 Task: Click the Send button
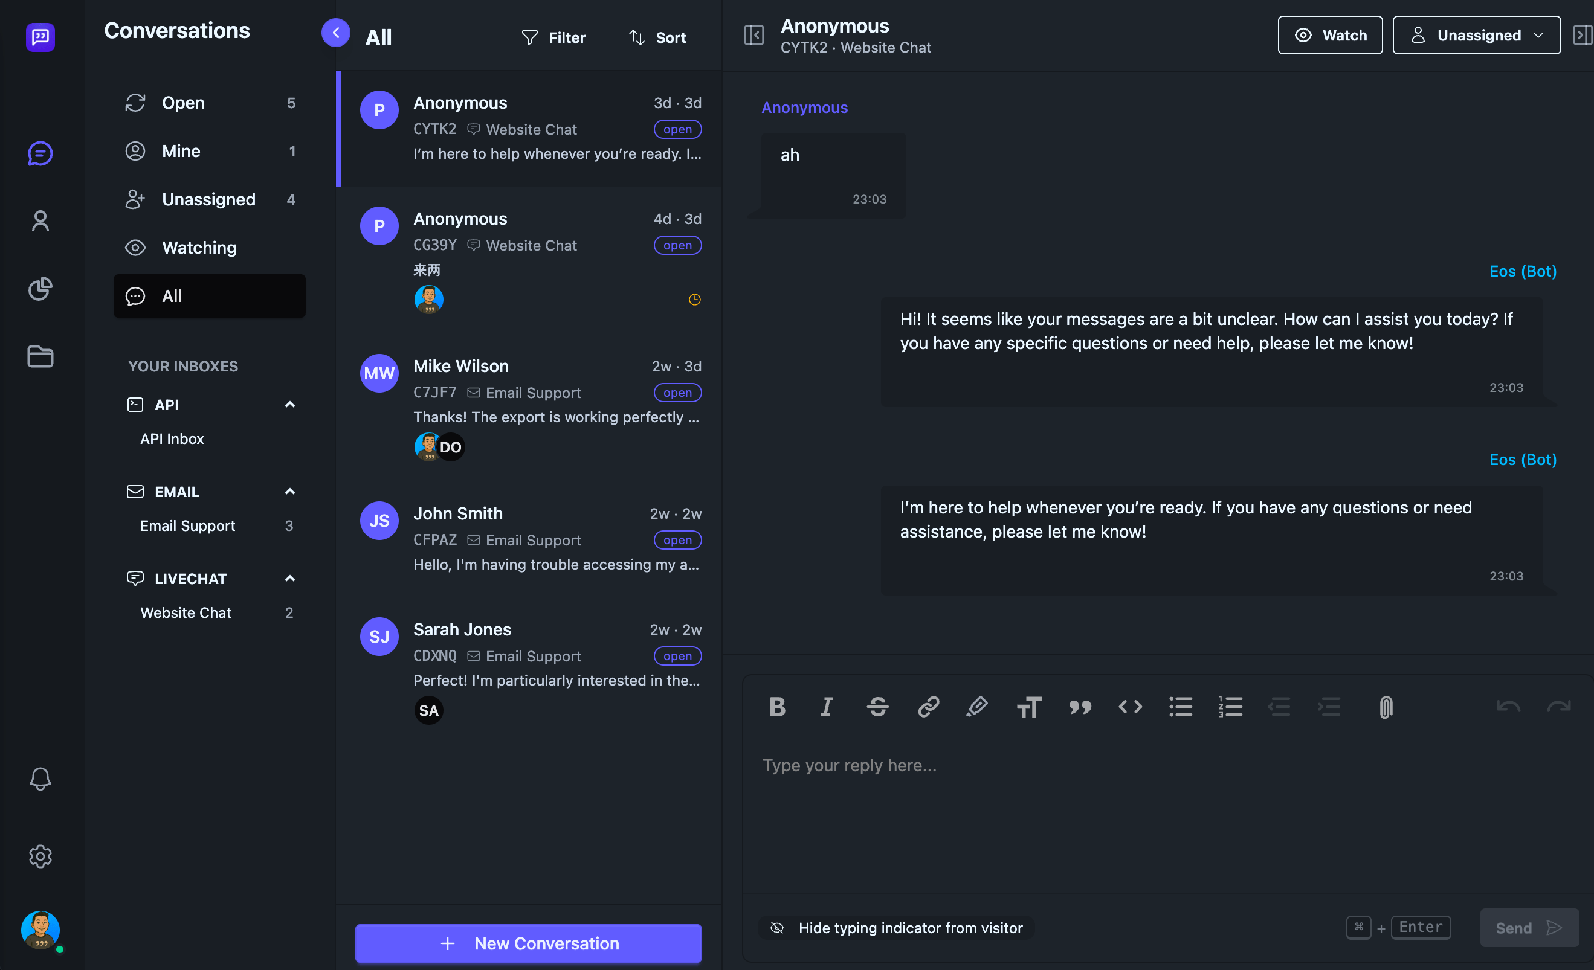pyautogui.click(x=1529, y=928)
